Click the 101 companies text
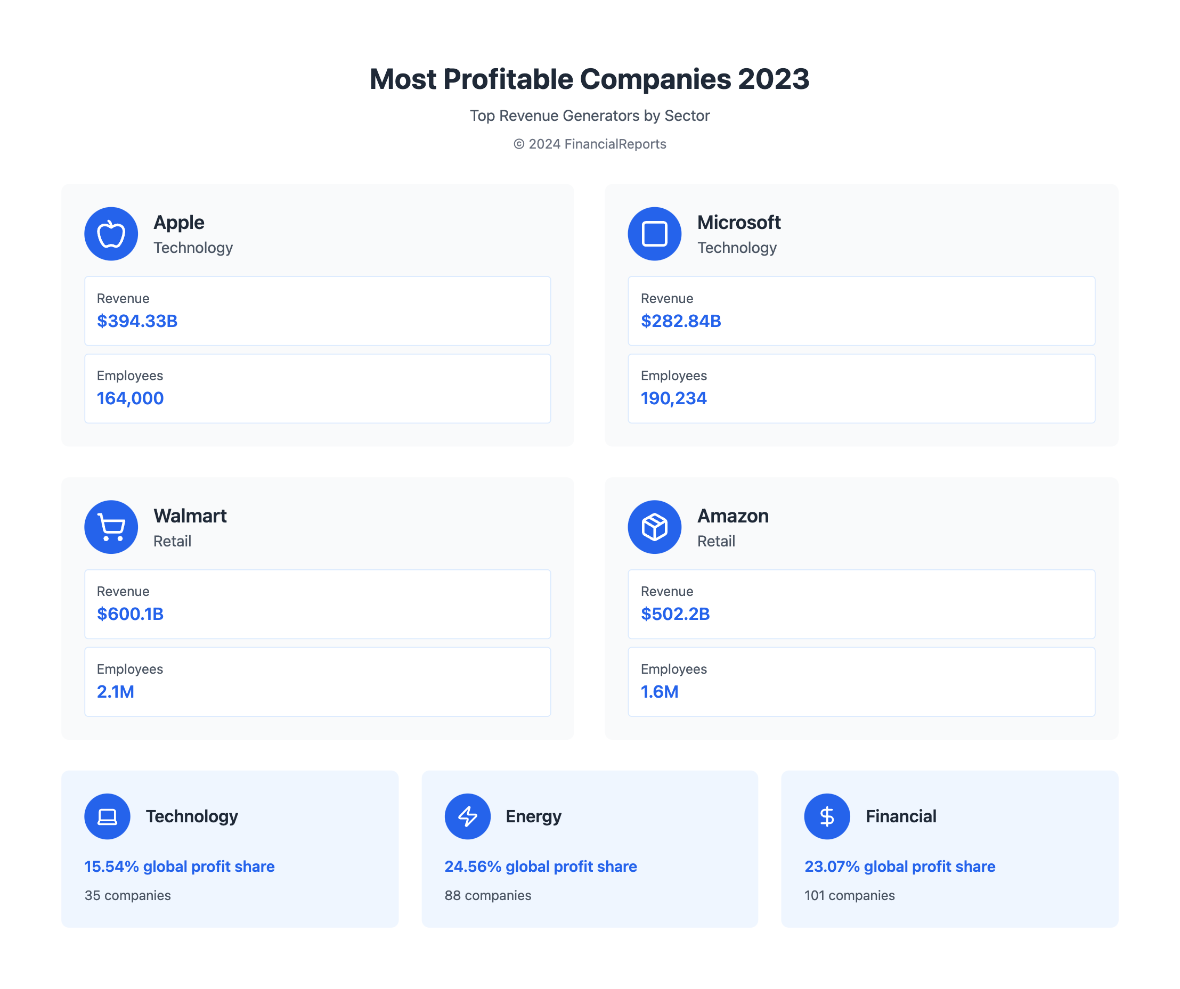 tap(849, 895)
